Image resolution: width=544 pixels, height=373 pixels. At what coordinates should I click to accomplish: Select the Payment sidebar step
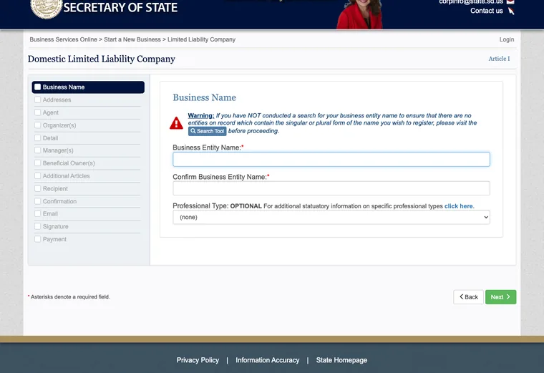pos(88,239)
